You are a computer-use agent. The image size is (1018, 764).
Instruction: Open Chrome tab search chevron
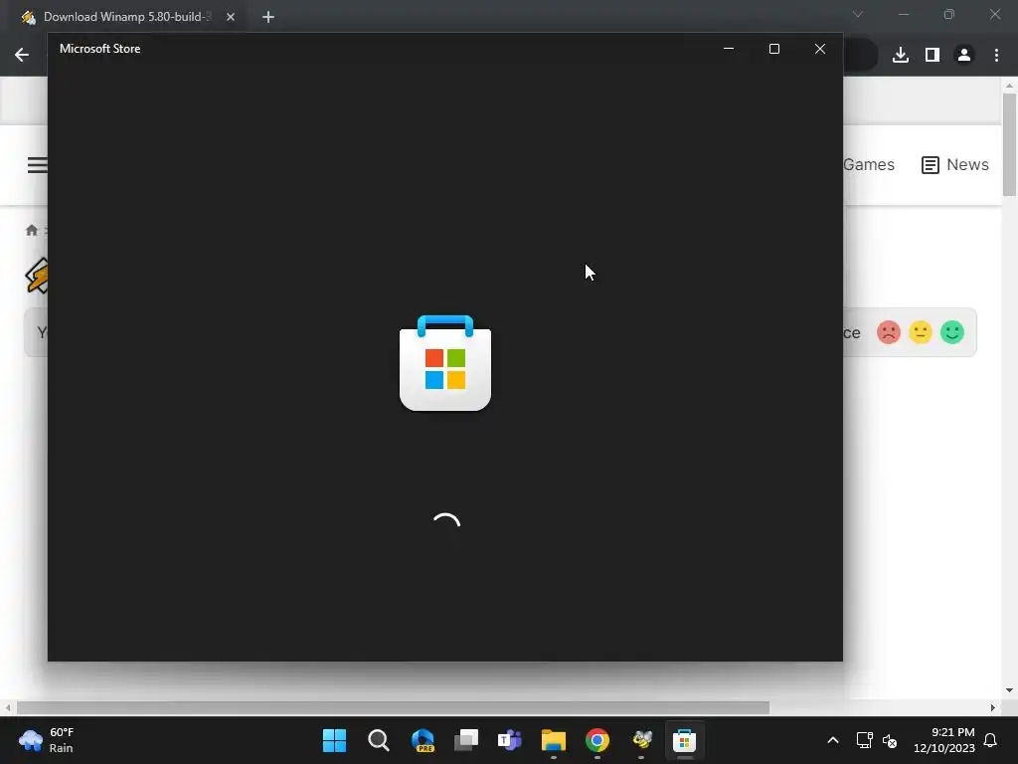click(x=858, y=14)
